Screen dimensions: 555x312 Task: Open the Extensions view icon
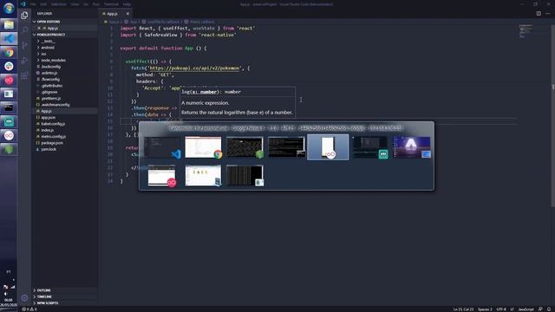pyautogui.click(x=24, y=75)
